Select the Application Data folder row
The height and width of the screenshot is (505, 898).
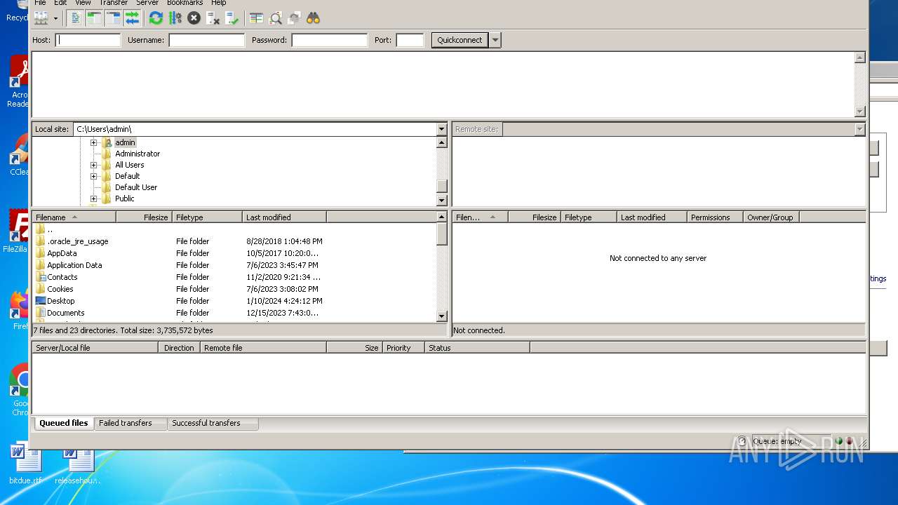coord(234,265)
